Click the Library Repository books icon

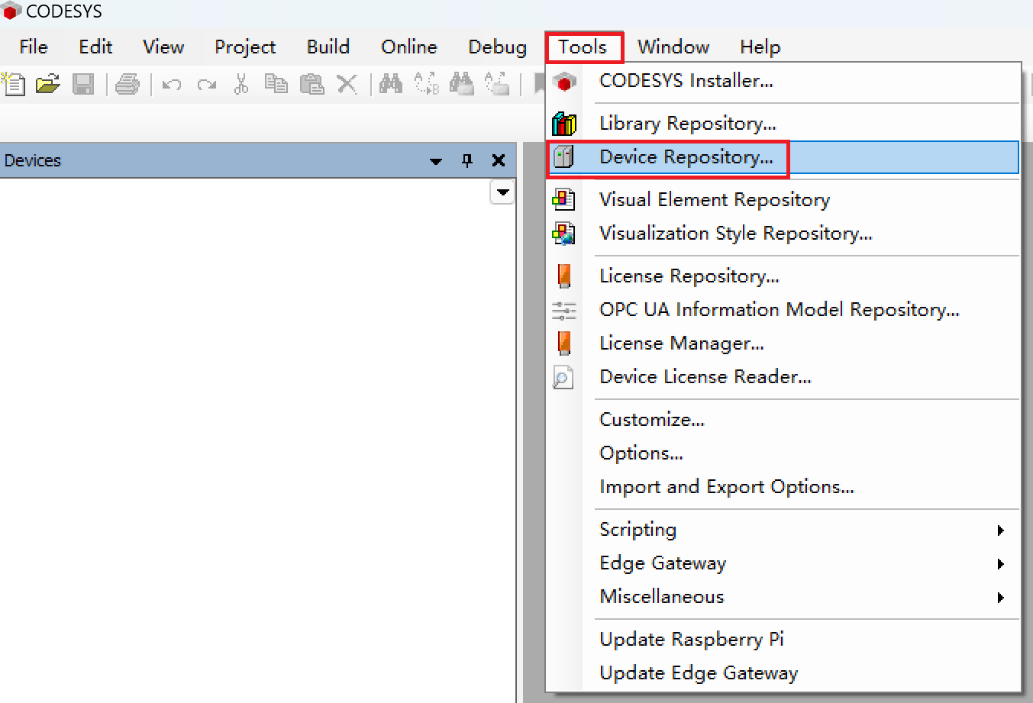pyautogui.click(x=563, y=123)
